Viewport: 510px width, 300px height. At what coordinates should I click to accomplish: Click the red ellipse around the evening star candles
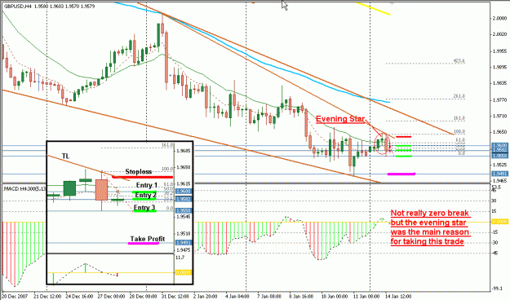382,144
